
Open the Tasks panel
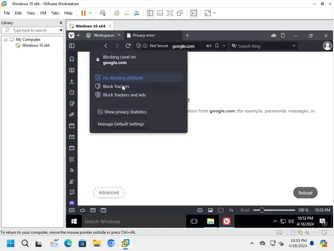72,159
